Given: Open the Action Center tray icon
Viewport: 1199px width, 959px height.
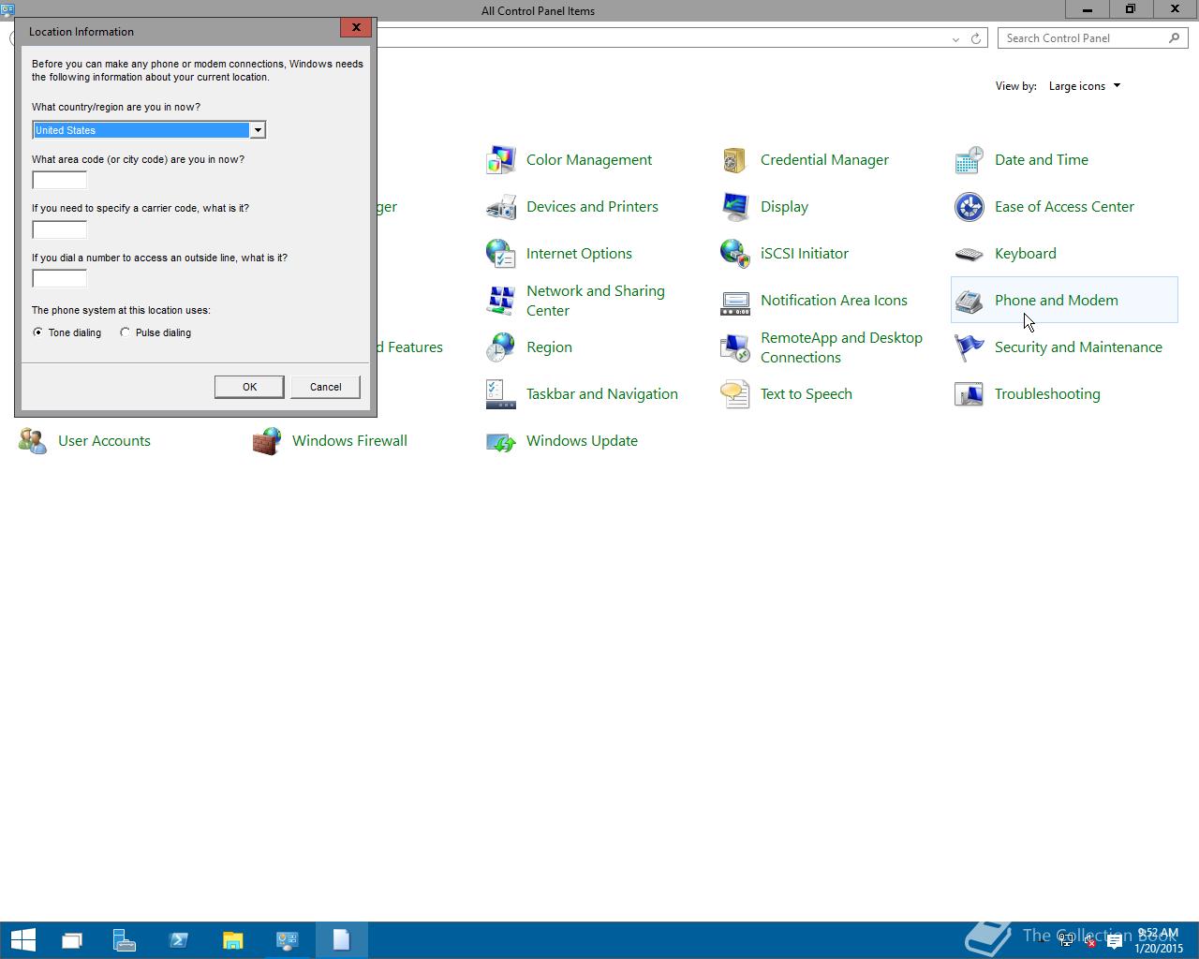Looking at the screenshot, I should coord(1114,942).
